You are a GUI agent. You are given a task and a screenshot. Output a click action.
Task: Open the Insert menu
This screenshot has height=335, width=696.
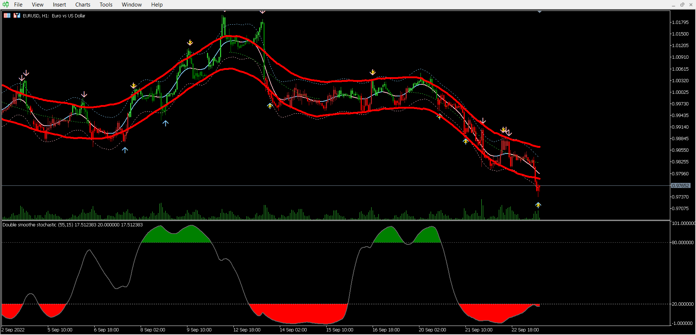[x=59, y=5]
